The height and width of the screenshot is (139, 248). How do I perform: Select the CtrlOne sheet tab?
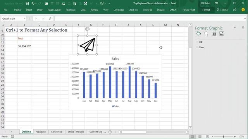26,132
